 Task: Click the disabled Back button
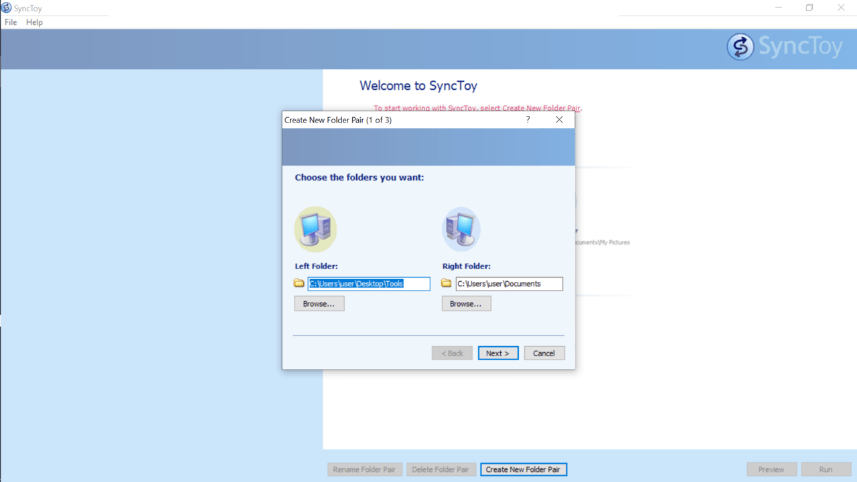pos(452,353)
